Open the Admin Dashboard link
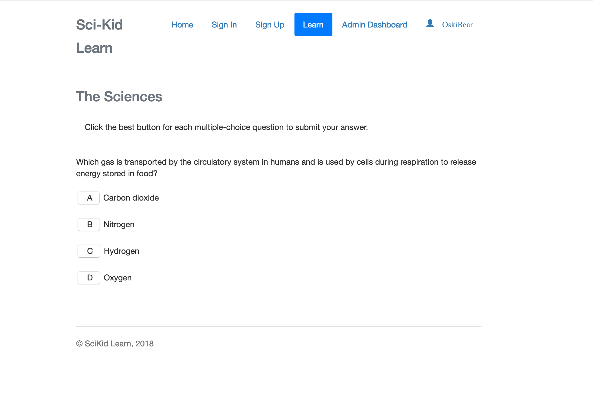593x404 pixels. tap(374, 25)
